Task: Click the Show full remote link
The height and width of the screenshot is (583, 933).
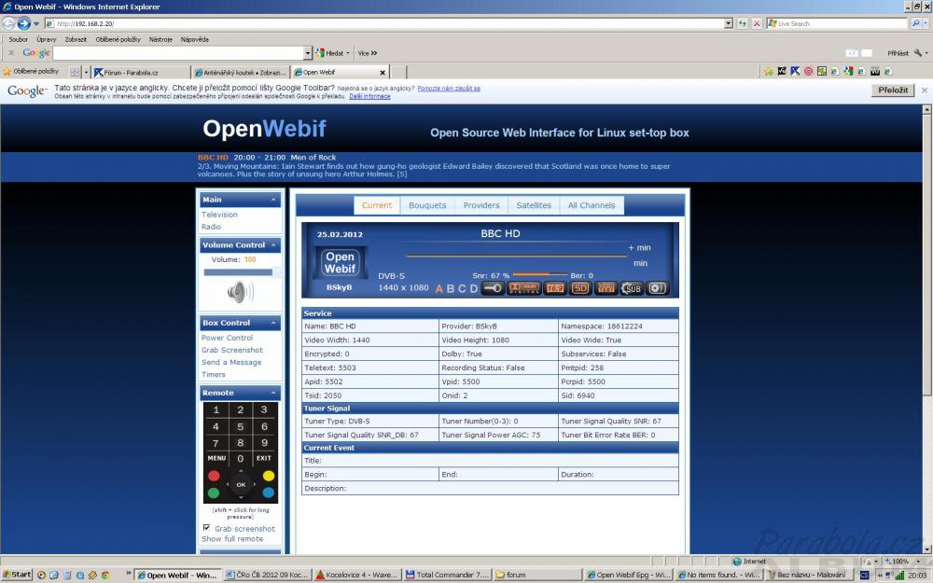Action: tap(232, 539)
